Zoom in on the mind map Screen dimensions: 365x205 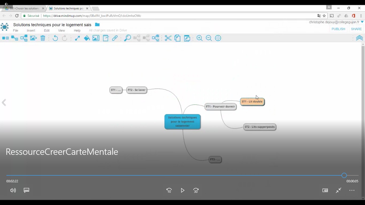(200, 38)
